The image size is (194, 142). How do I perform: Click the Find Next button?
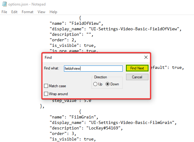pos(137,68)
